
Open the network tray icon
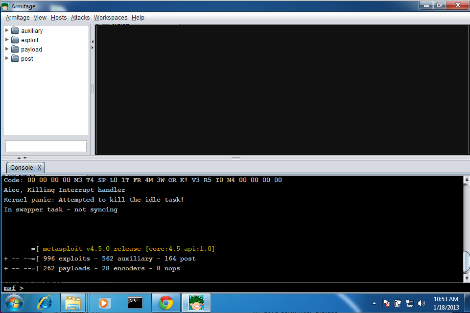point(409,303)
